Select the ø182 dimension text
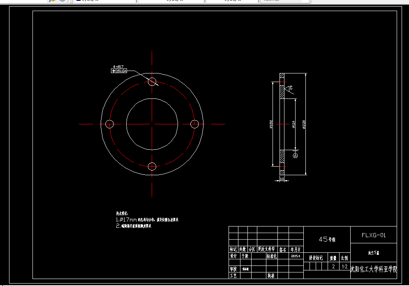Image resolution: width=409 pixels, height=286 pixels. pyautogui.click(x=271, y=124)
